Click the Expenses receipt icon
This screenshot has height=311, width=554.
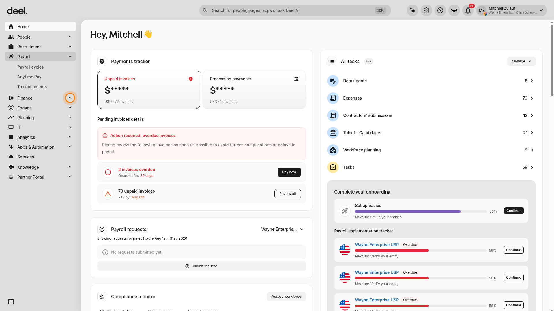click(333, 98)
